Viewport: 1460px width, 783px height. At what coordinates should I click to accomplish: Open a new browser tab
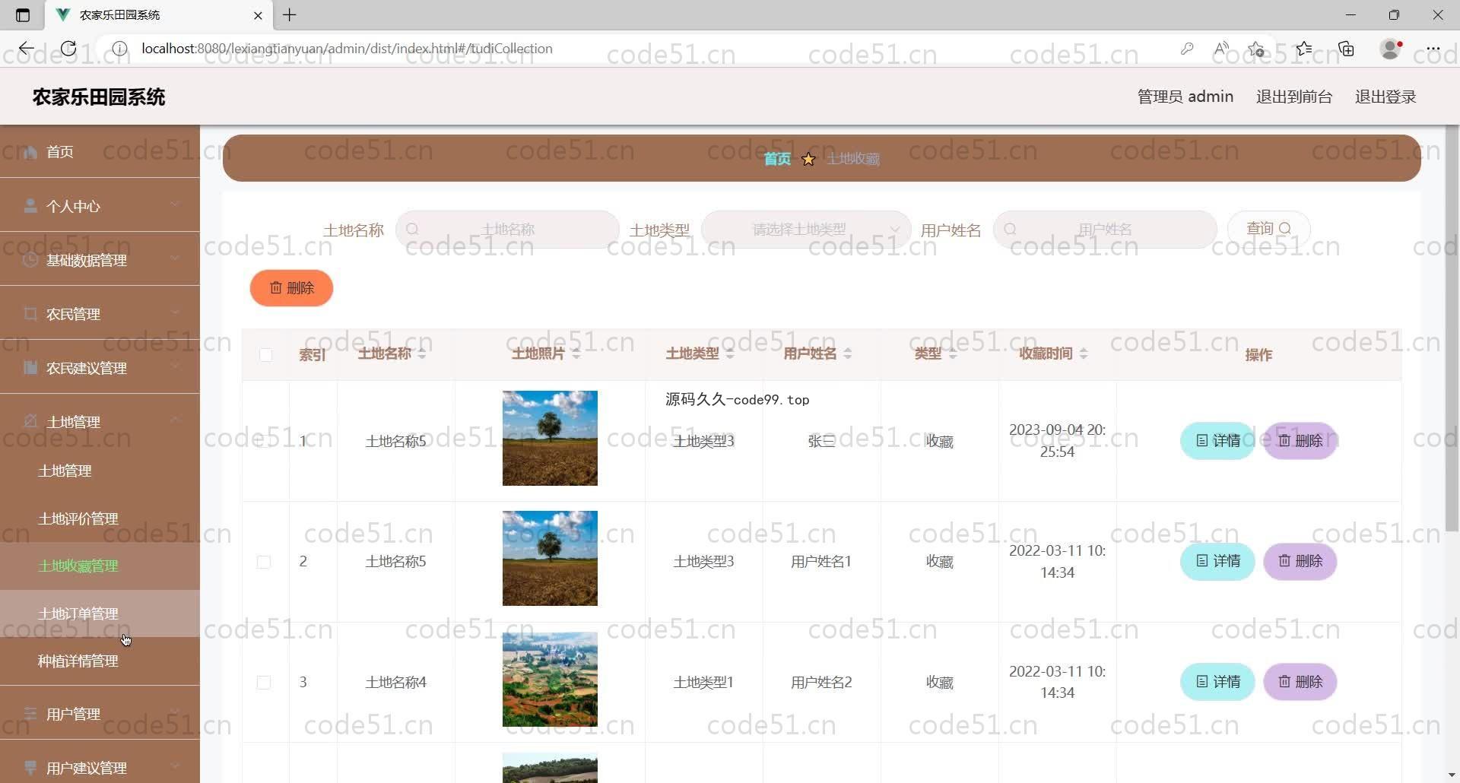click(x=290, y=14)
